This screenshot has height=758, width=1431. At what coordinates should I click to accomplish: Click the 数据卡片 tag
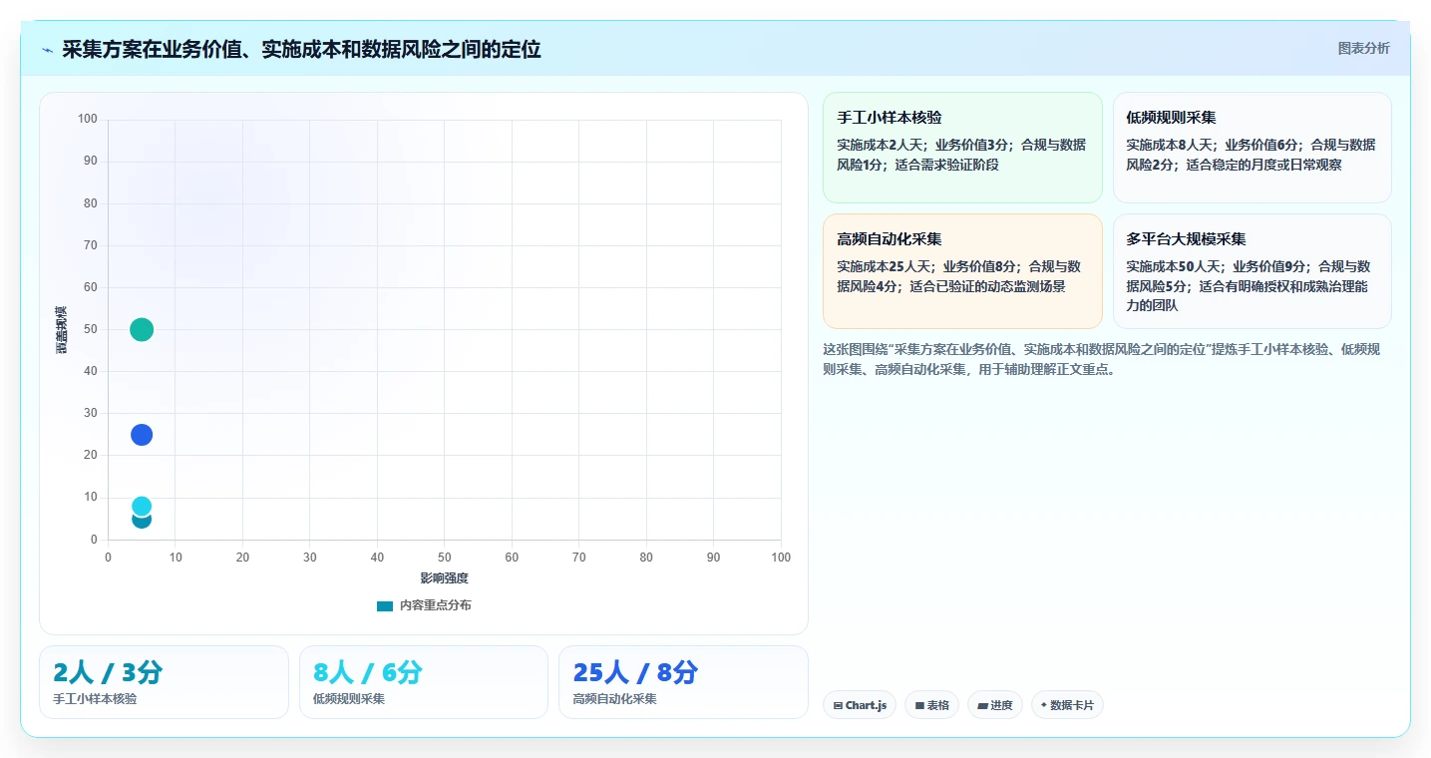pos(1067,705)
